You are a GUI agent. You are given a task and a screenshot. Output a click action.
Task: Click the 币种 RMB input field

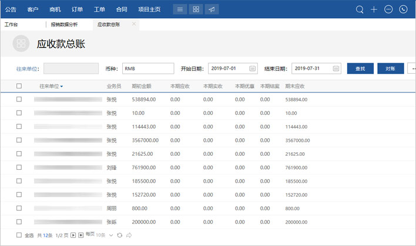pyautogui.click(x=148, y=69)
